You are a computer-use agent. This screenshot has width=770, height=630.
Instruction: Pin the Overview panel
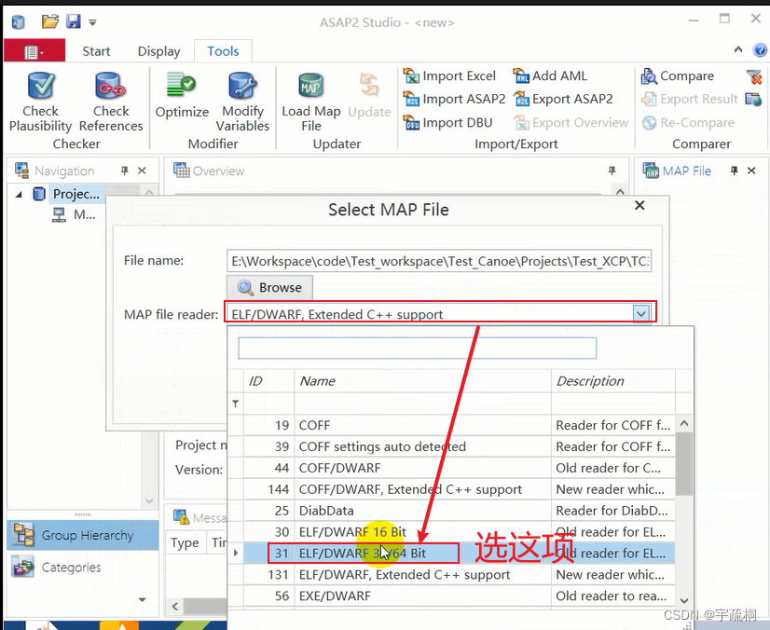coord(612,171)
